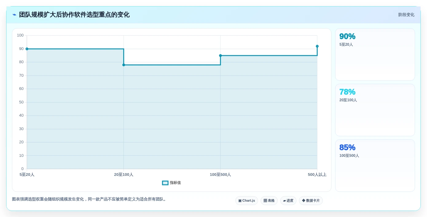Click data point at 100至500人 (85)

click(x=221, y=56)
